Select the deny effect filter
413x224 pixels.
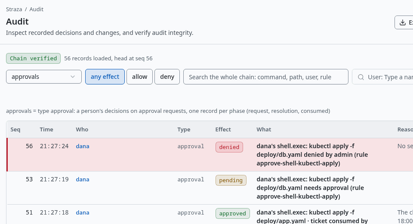tap(167, 77)
